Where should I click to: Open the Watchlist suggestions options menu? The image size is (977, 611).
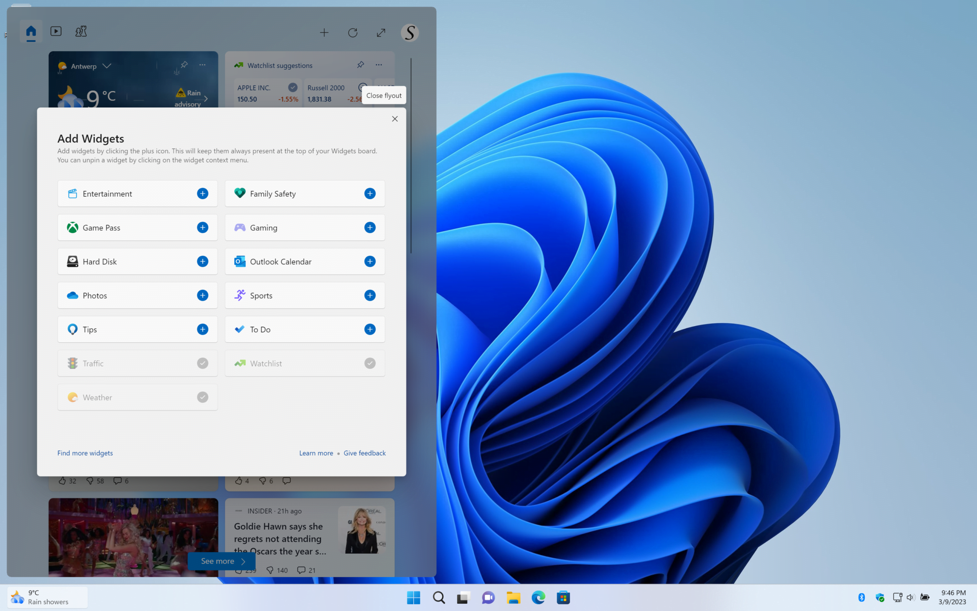379,65
